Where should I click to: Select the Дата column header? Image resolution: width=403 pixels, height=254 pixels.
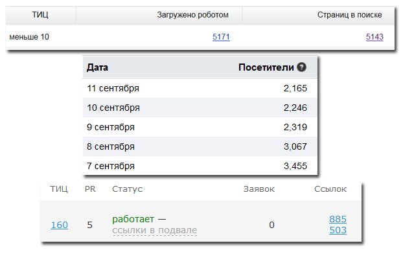point(97,67)
